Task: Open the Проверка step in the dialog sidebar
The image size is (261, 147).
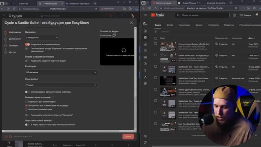Action: click(11, 45)
